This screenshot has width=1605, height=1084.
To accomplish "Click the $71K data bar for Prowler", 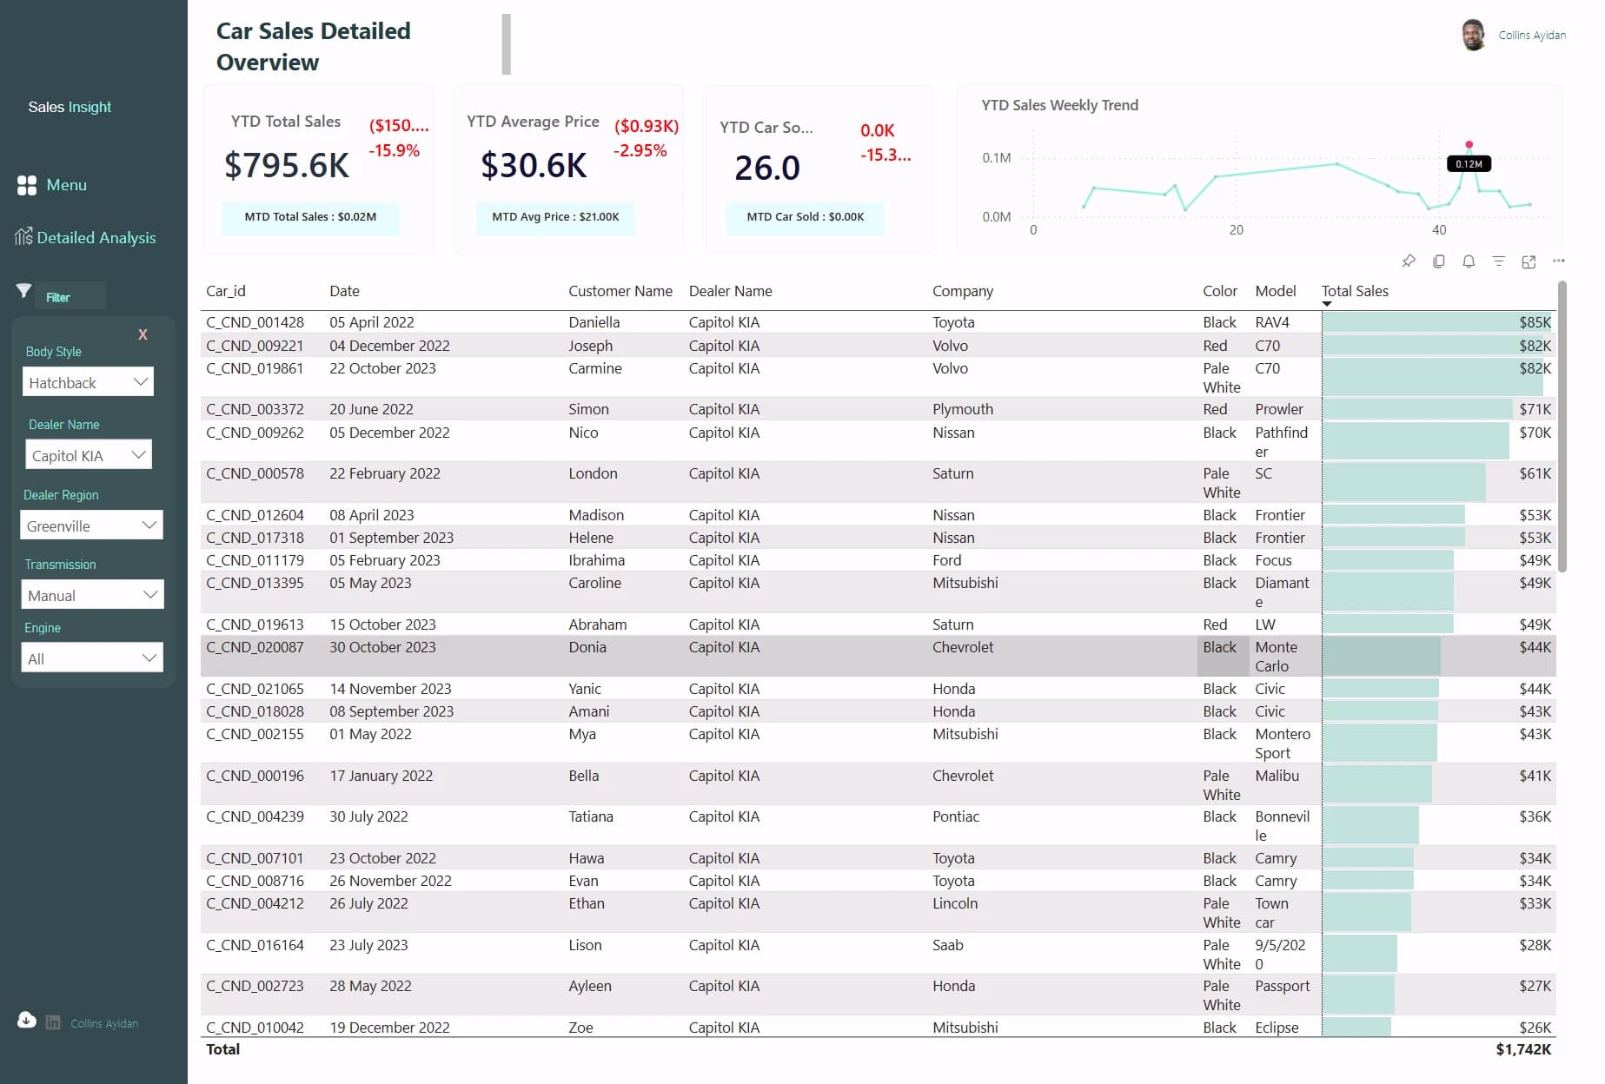I will 1416,409.
